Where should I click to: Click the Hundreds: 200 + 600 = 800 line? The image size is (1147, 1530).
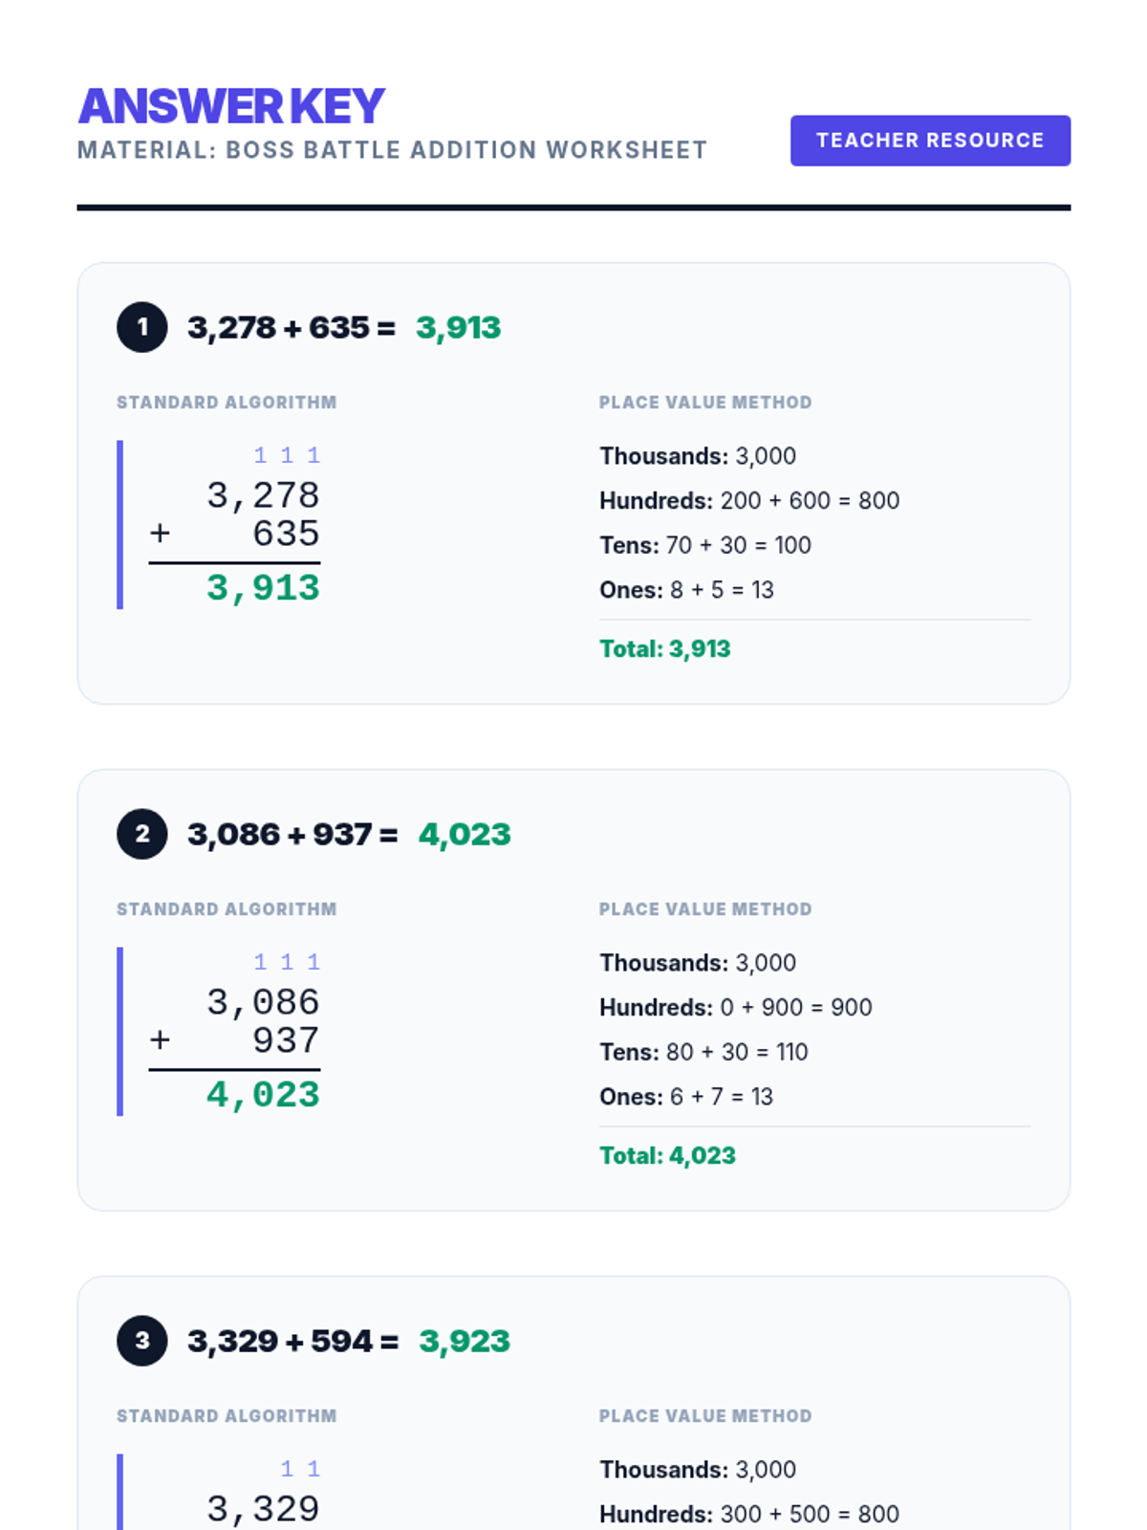coord(749,501)
